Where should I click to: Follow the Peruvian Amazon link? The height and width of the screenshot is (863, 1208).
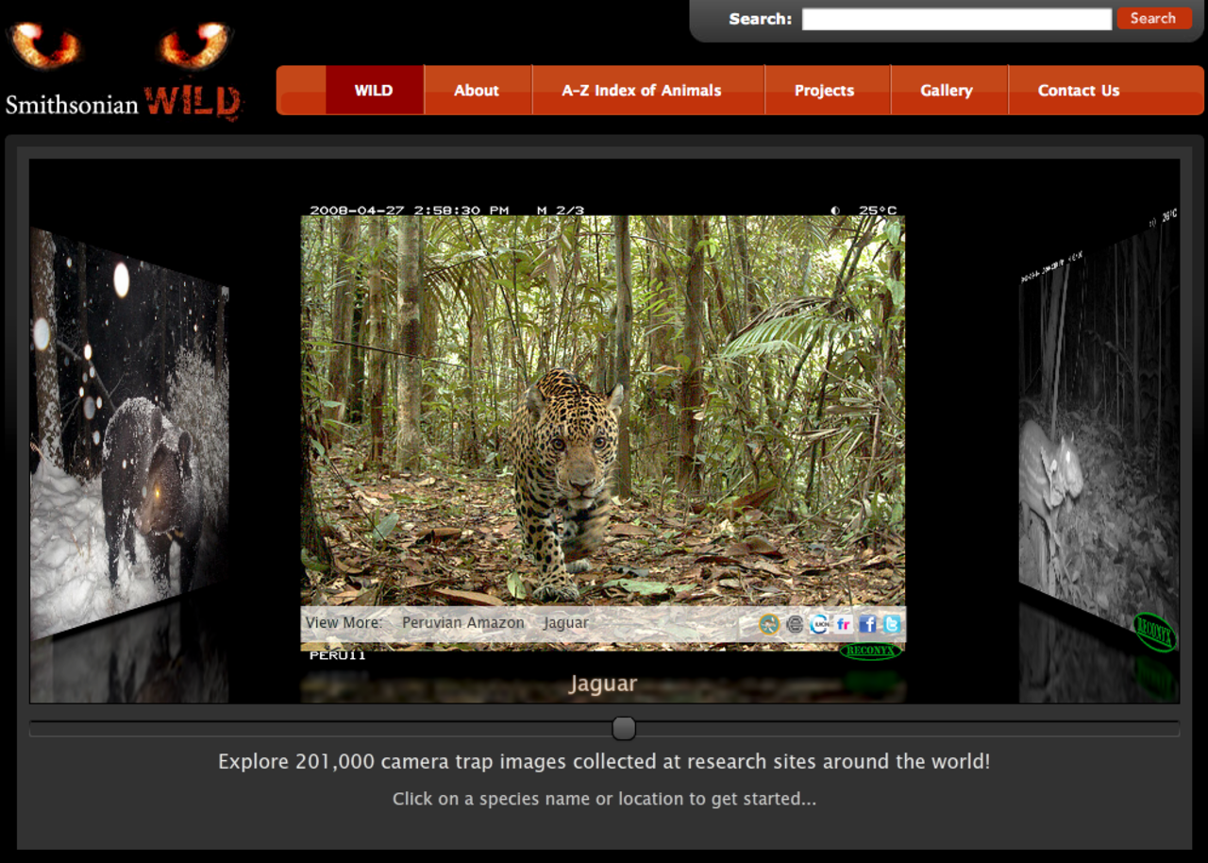coord(462,623)
